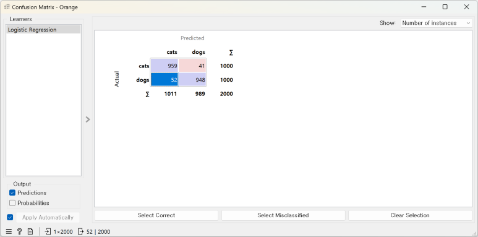
Task: Select the cell with 41 cats predicted as dogs
Action: point(192,66)
